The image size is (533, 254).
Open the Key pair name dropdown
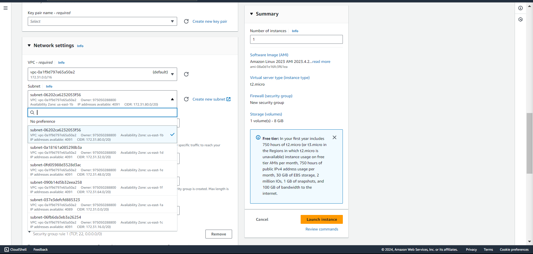pos(102,21)
